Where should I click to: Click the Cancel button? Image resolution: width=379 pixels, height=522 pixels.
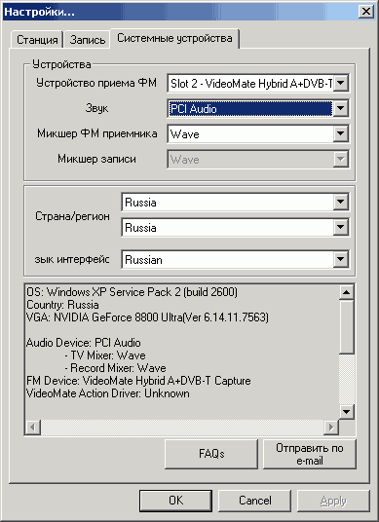coord(254,501)
